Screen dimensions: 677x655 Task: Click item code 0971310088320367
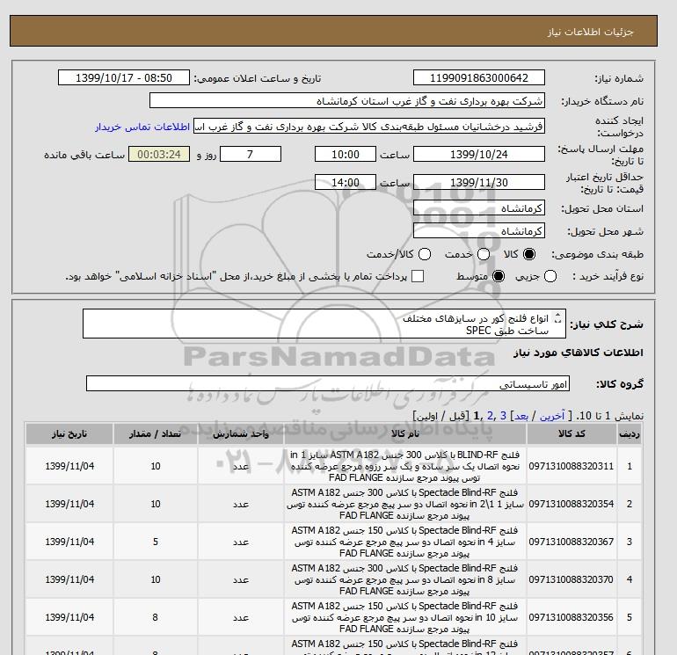tap(571, 542)
